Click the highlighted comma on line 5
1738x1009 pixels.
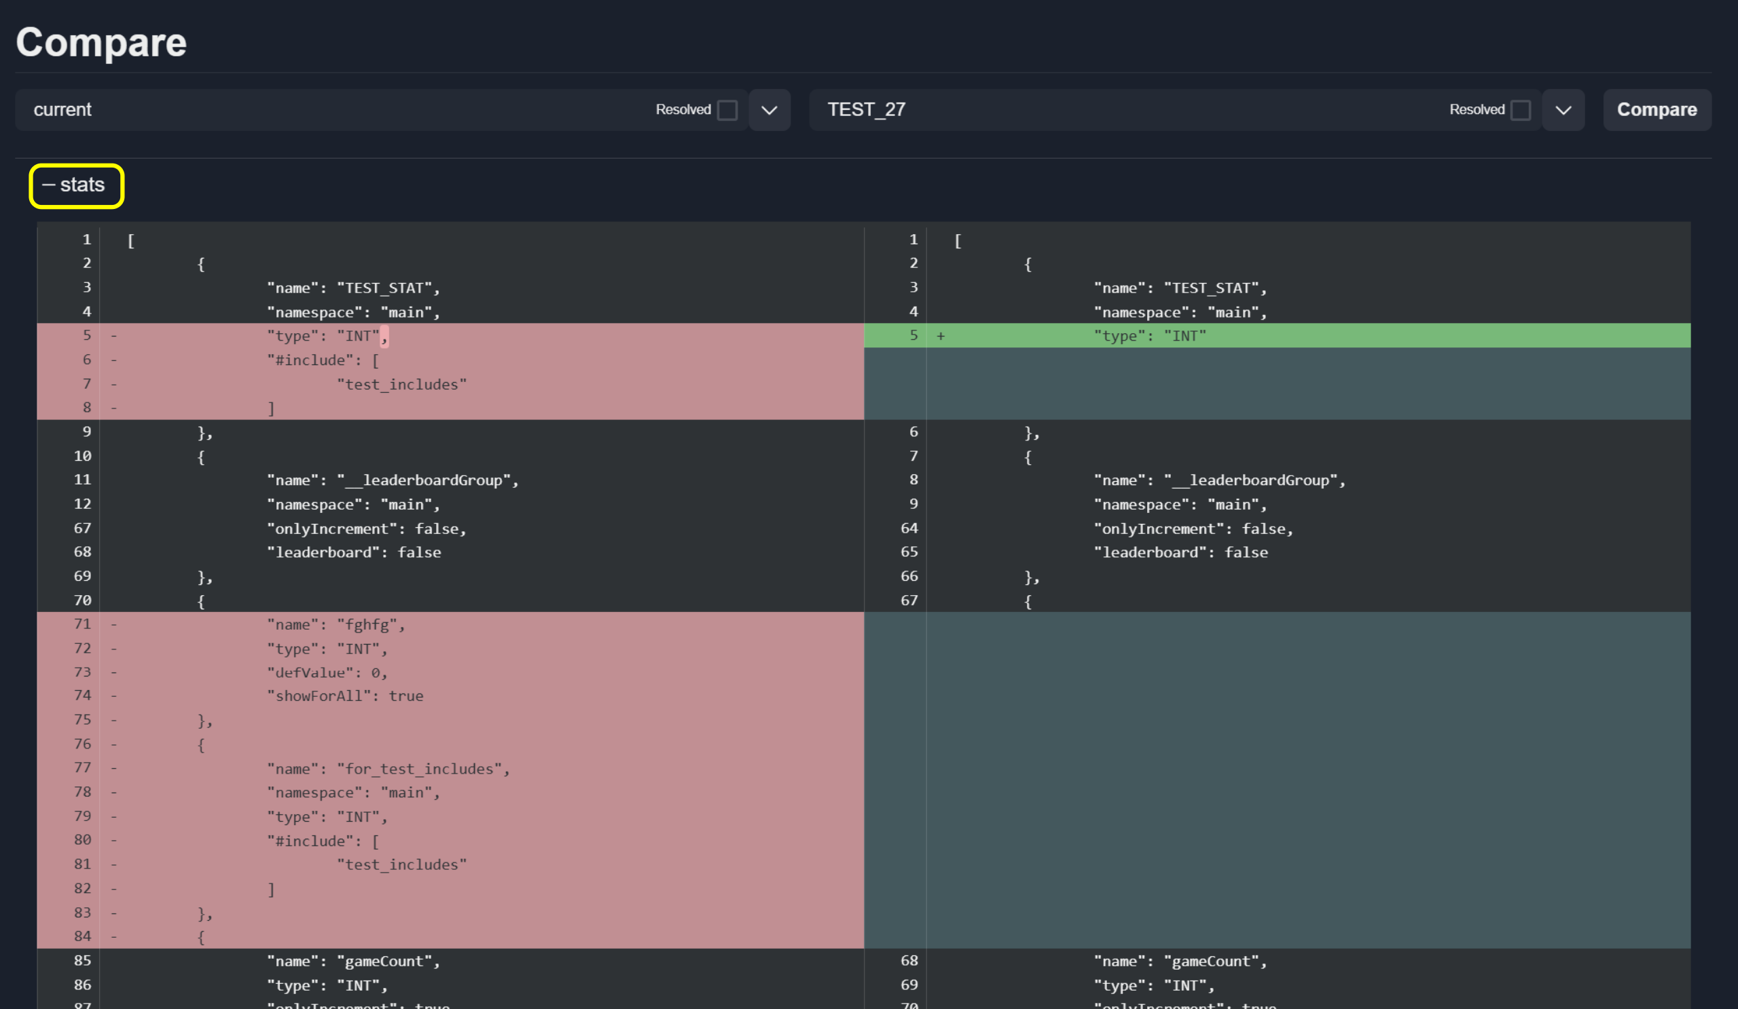(384, 337)
